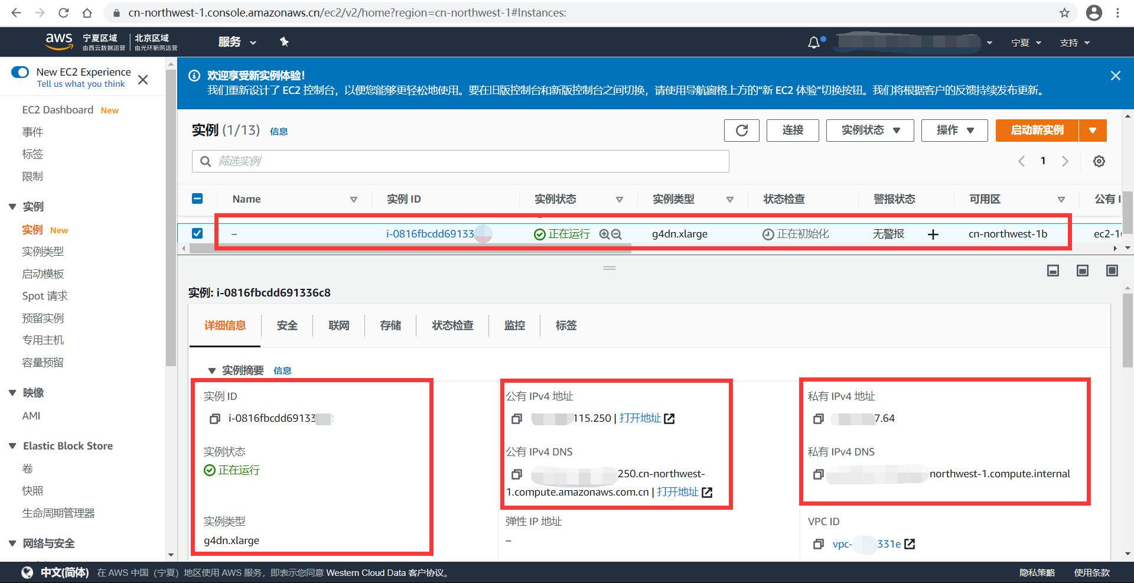The image size is (1134, 583).
Task: Click the zoom-in magnifier next to 正在运行
Action: pos(604,234)
